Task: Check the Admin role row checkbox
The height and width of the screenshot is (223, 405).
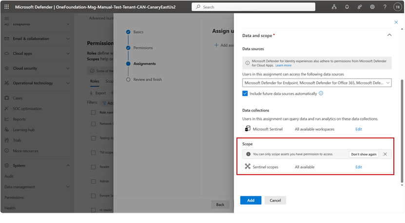Action: [93, 182]
